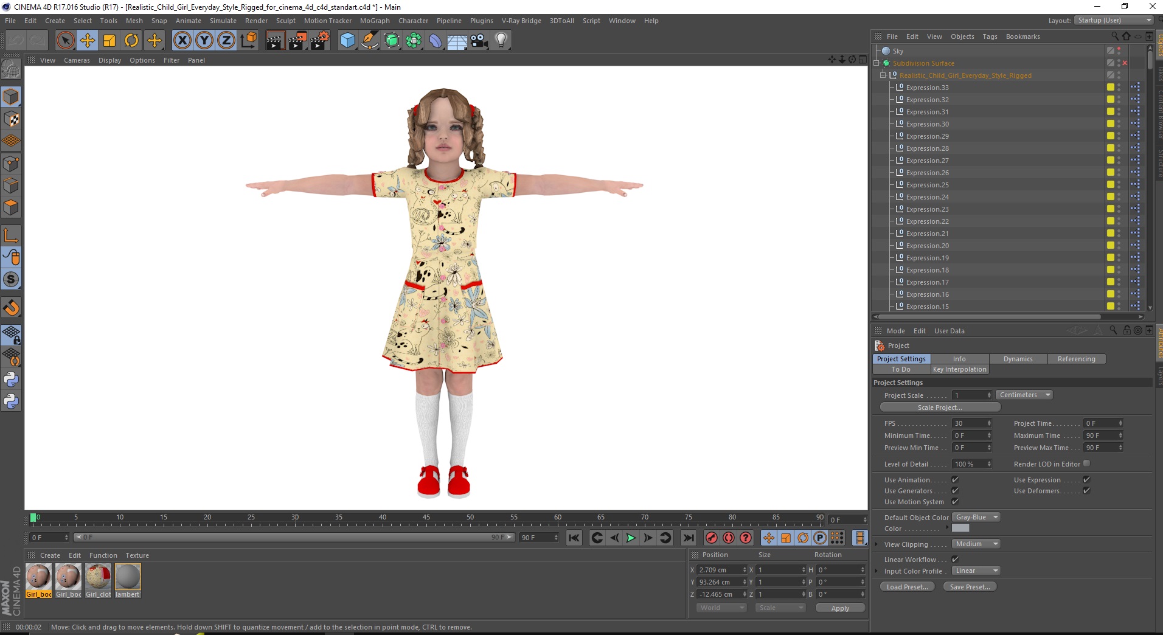Click Render View clapperboard icon

coord(275,41)
